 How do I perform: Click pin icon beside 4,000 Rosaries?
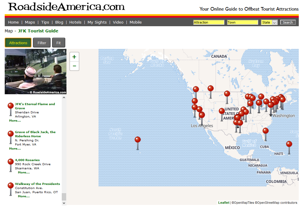click(x=11, y=165)
